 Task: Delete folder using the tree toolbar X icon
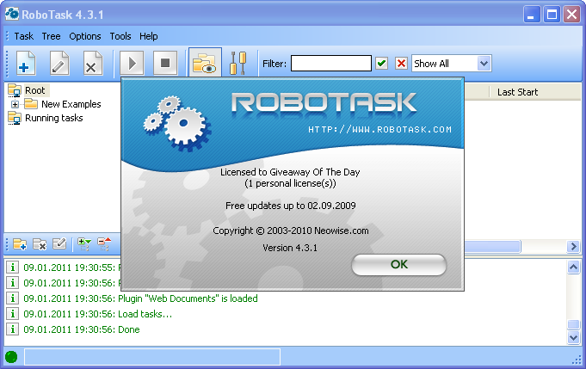pyautogui.click(x=40, y=244)
